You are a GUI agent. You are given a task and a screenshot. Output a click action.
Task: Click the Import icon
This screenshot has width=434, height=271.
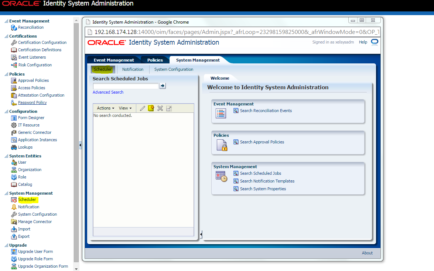[x=14, y=229]
